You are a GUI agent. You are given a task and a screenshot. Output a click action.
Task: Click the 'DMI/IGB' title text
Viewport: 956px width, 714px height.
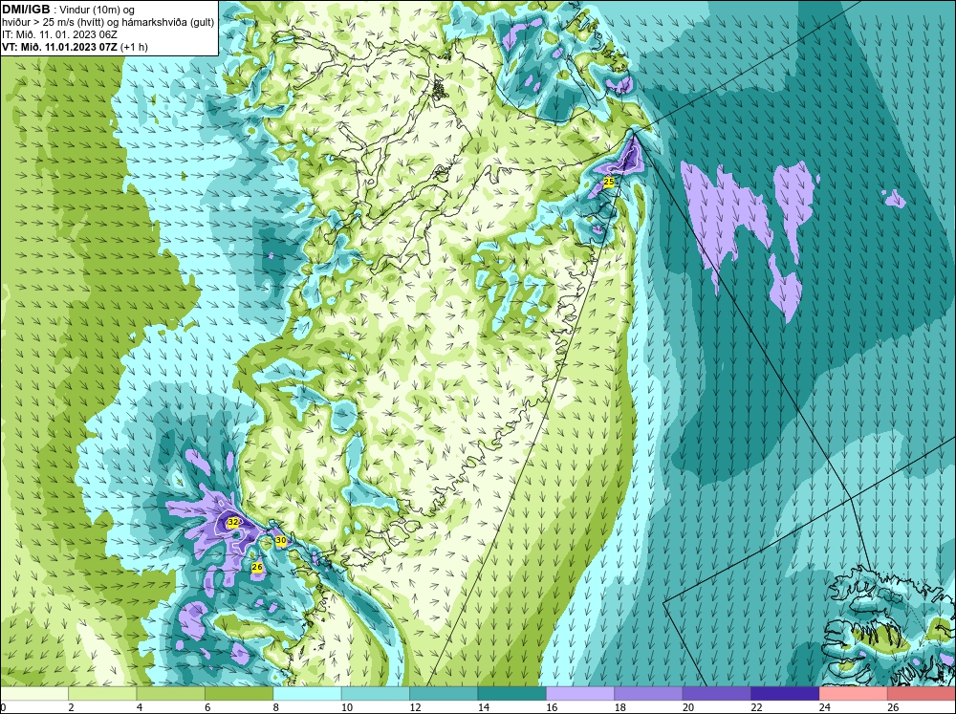coord(26,10)
